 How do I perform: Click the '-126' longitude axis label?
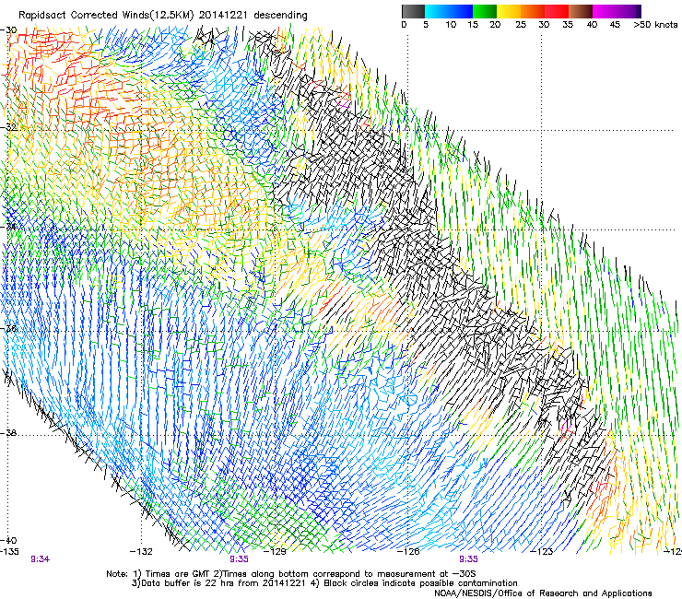coord(408,552)
